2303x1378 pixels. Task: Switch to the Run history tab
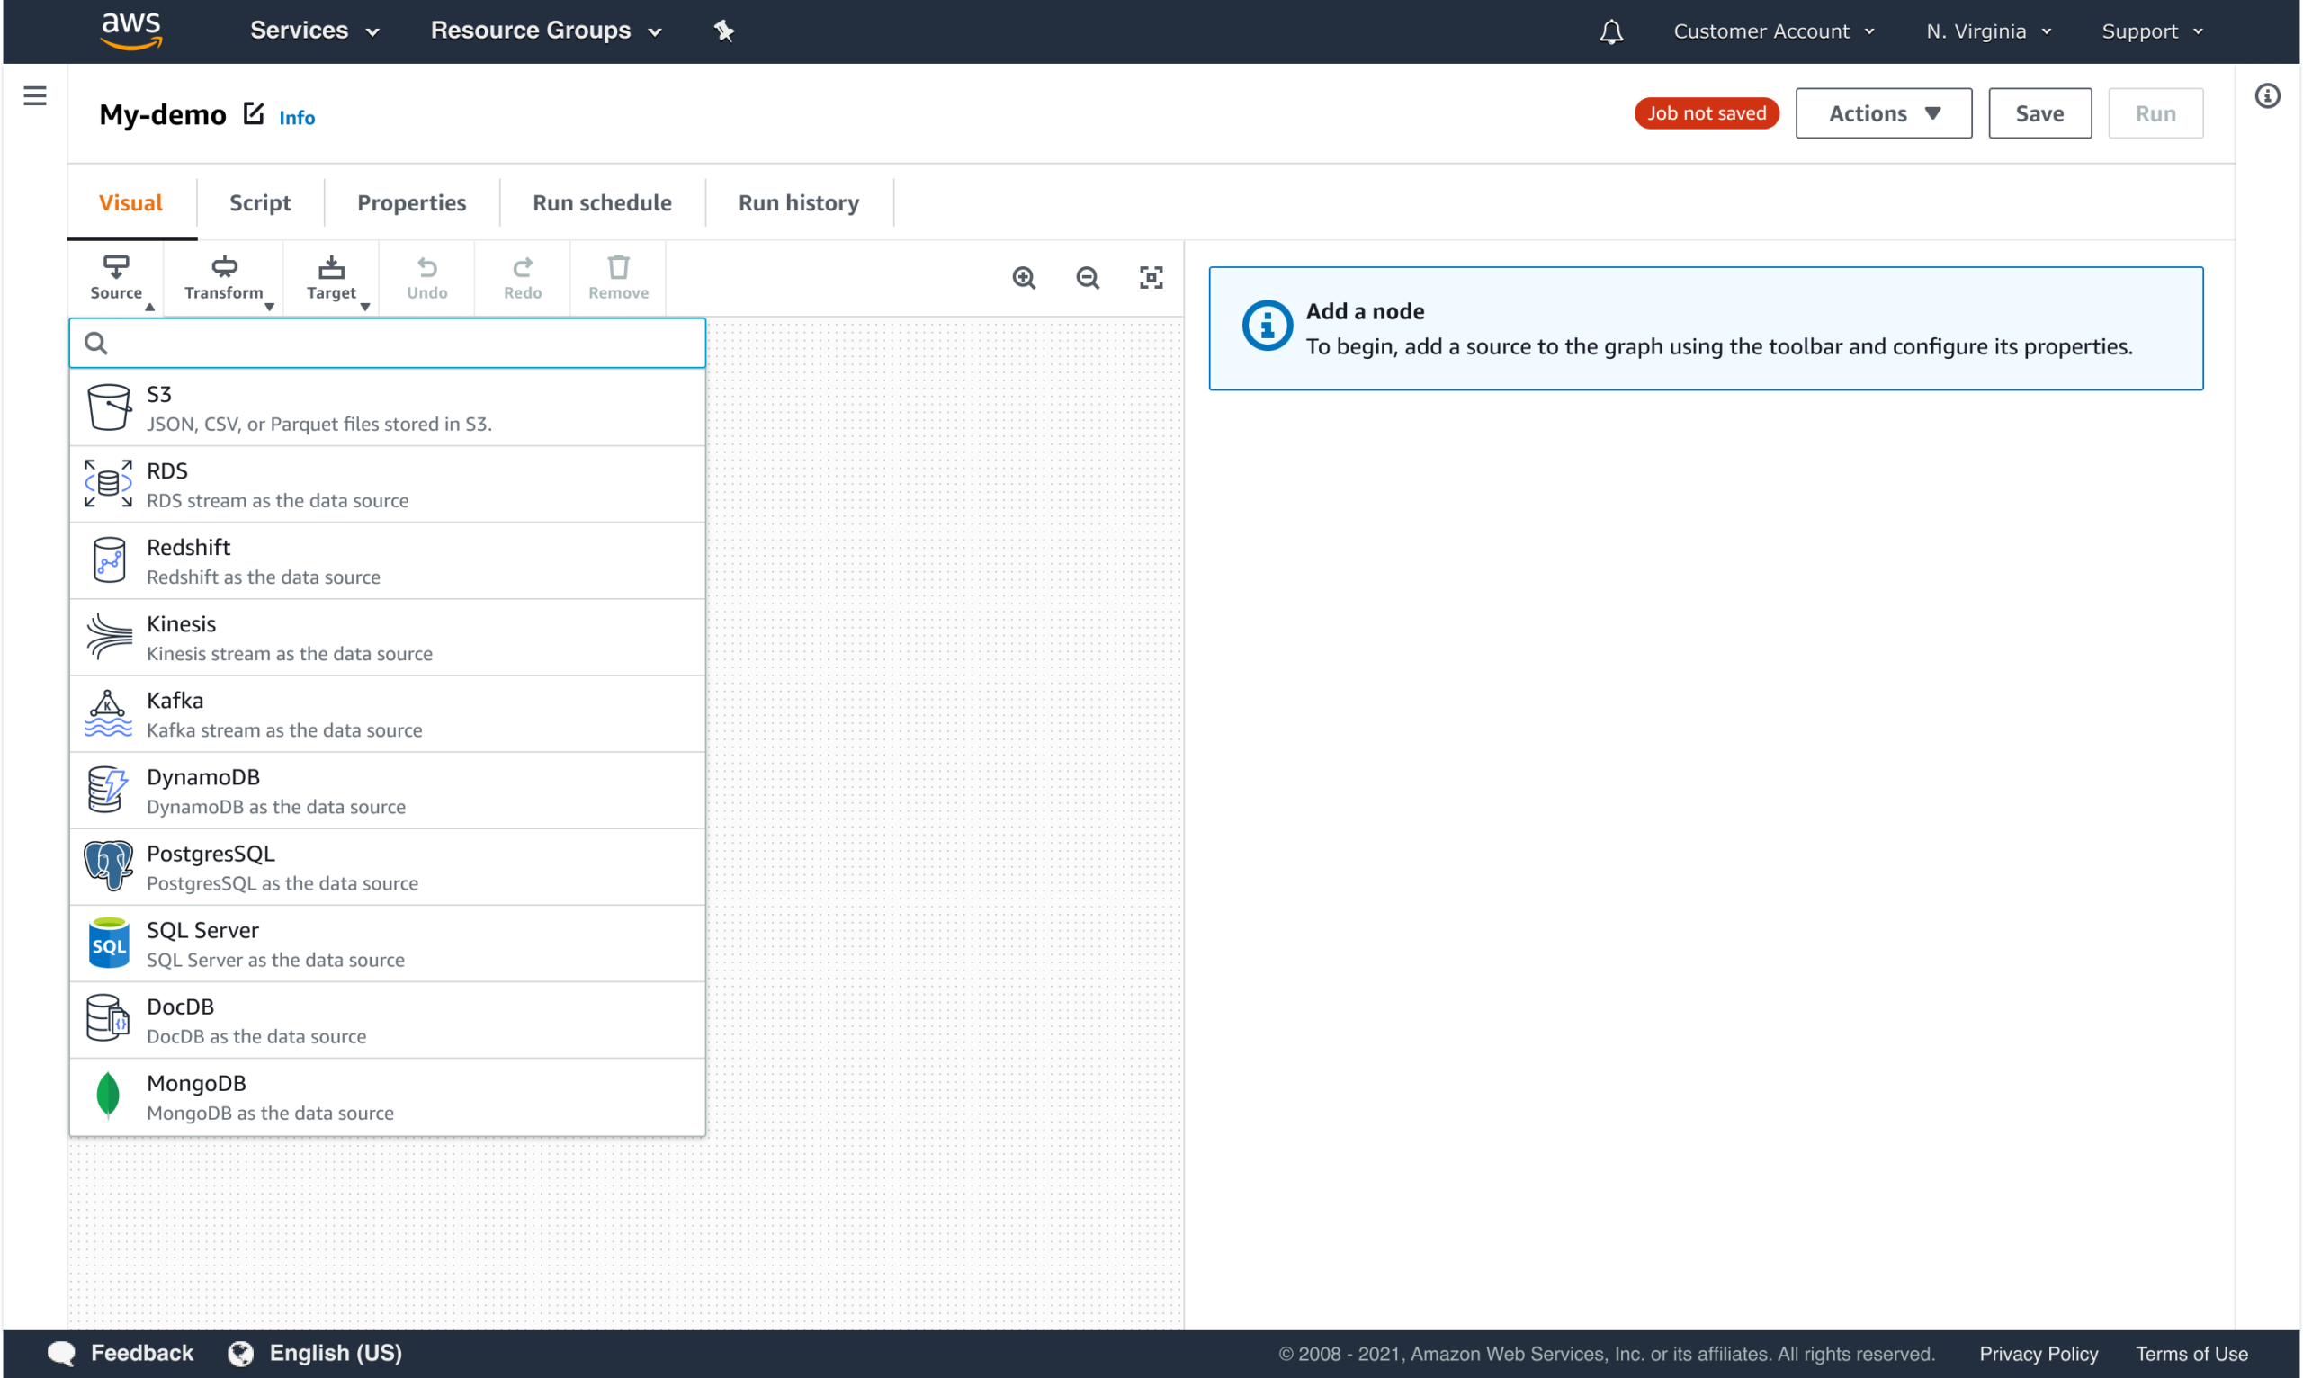click(x=799, y=202)
